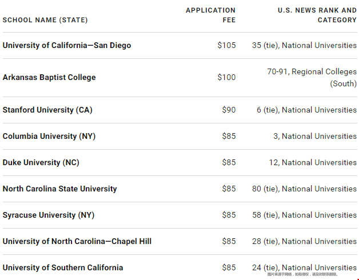Click the 12, National Universities rank cell
Screen dimensions: 359x280
313,162
